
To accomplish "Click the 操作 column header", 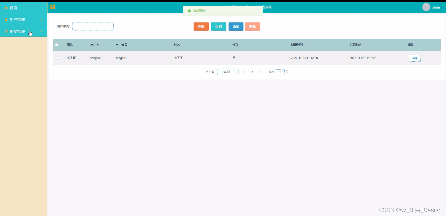I will tap(411, 45).
